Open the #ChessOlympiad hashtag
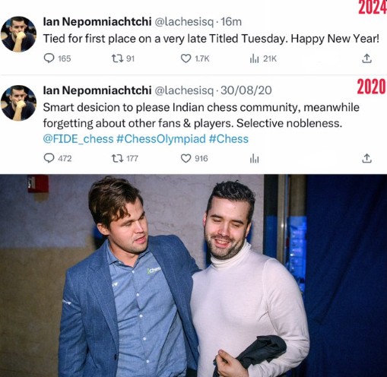 (x=161, y=139)
